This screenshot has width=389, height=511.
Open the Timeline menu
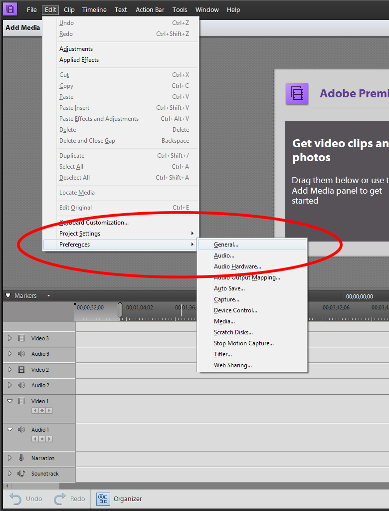[94, 10]
